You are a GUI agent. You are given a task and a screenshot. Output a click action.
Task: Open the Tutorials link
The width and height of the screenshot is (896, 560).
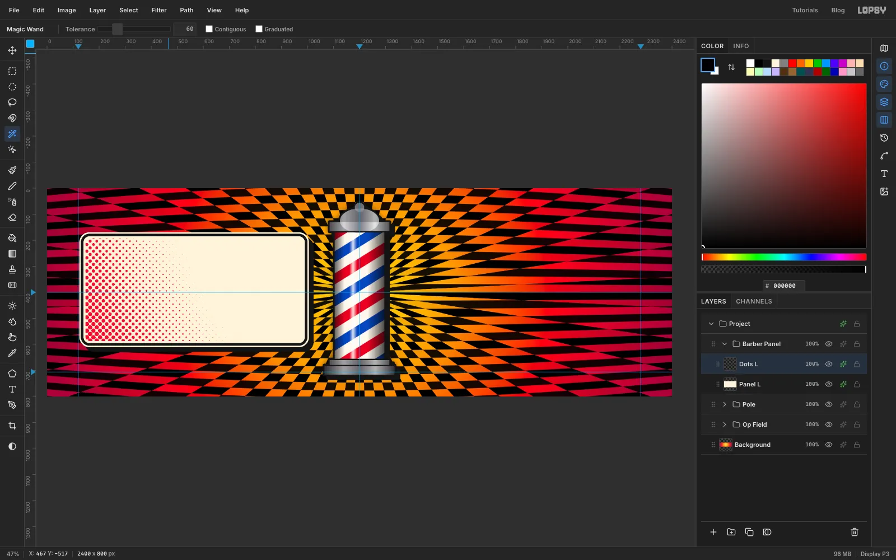[805, 10]
